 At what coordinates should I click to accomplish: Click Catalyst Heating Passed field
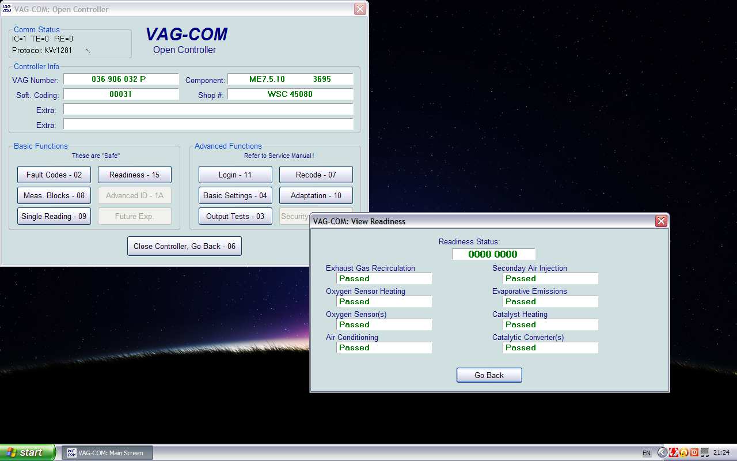(550, 325)
